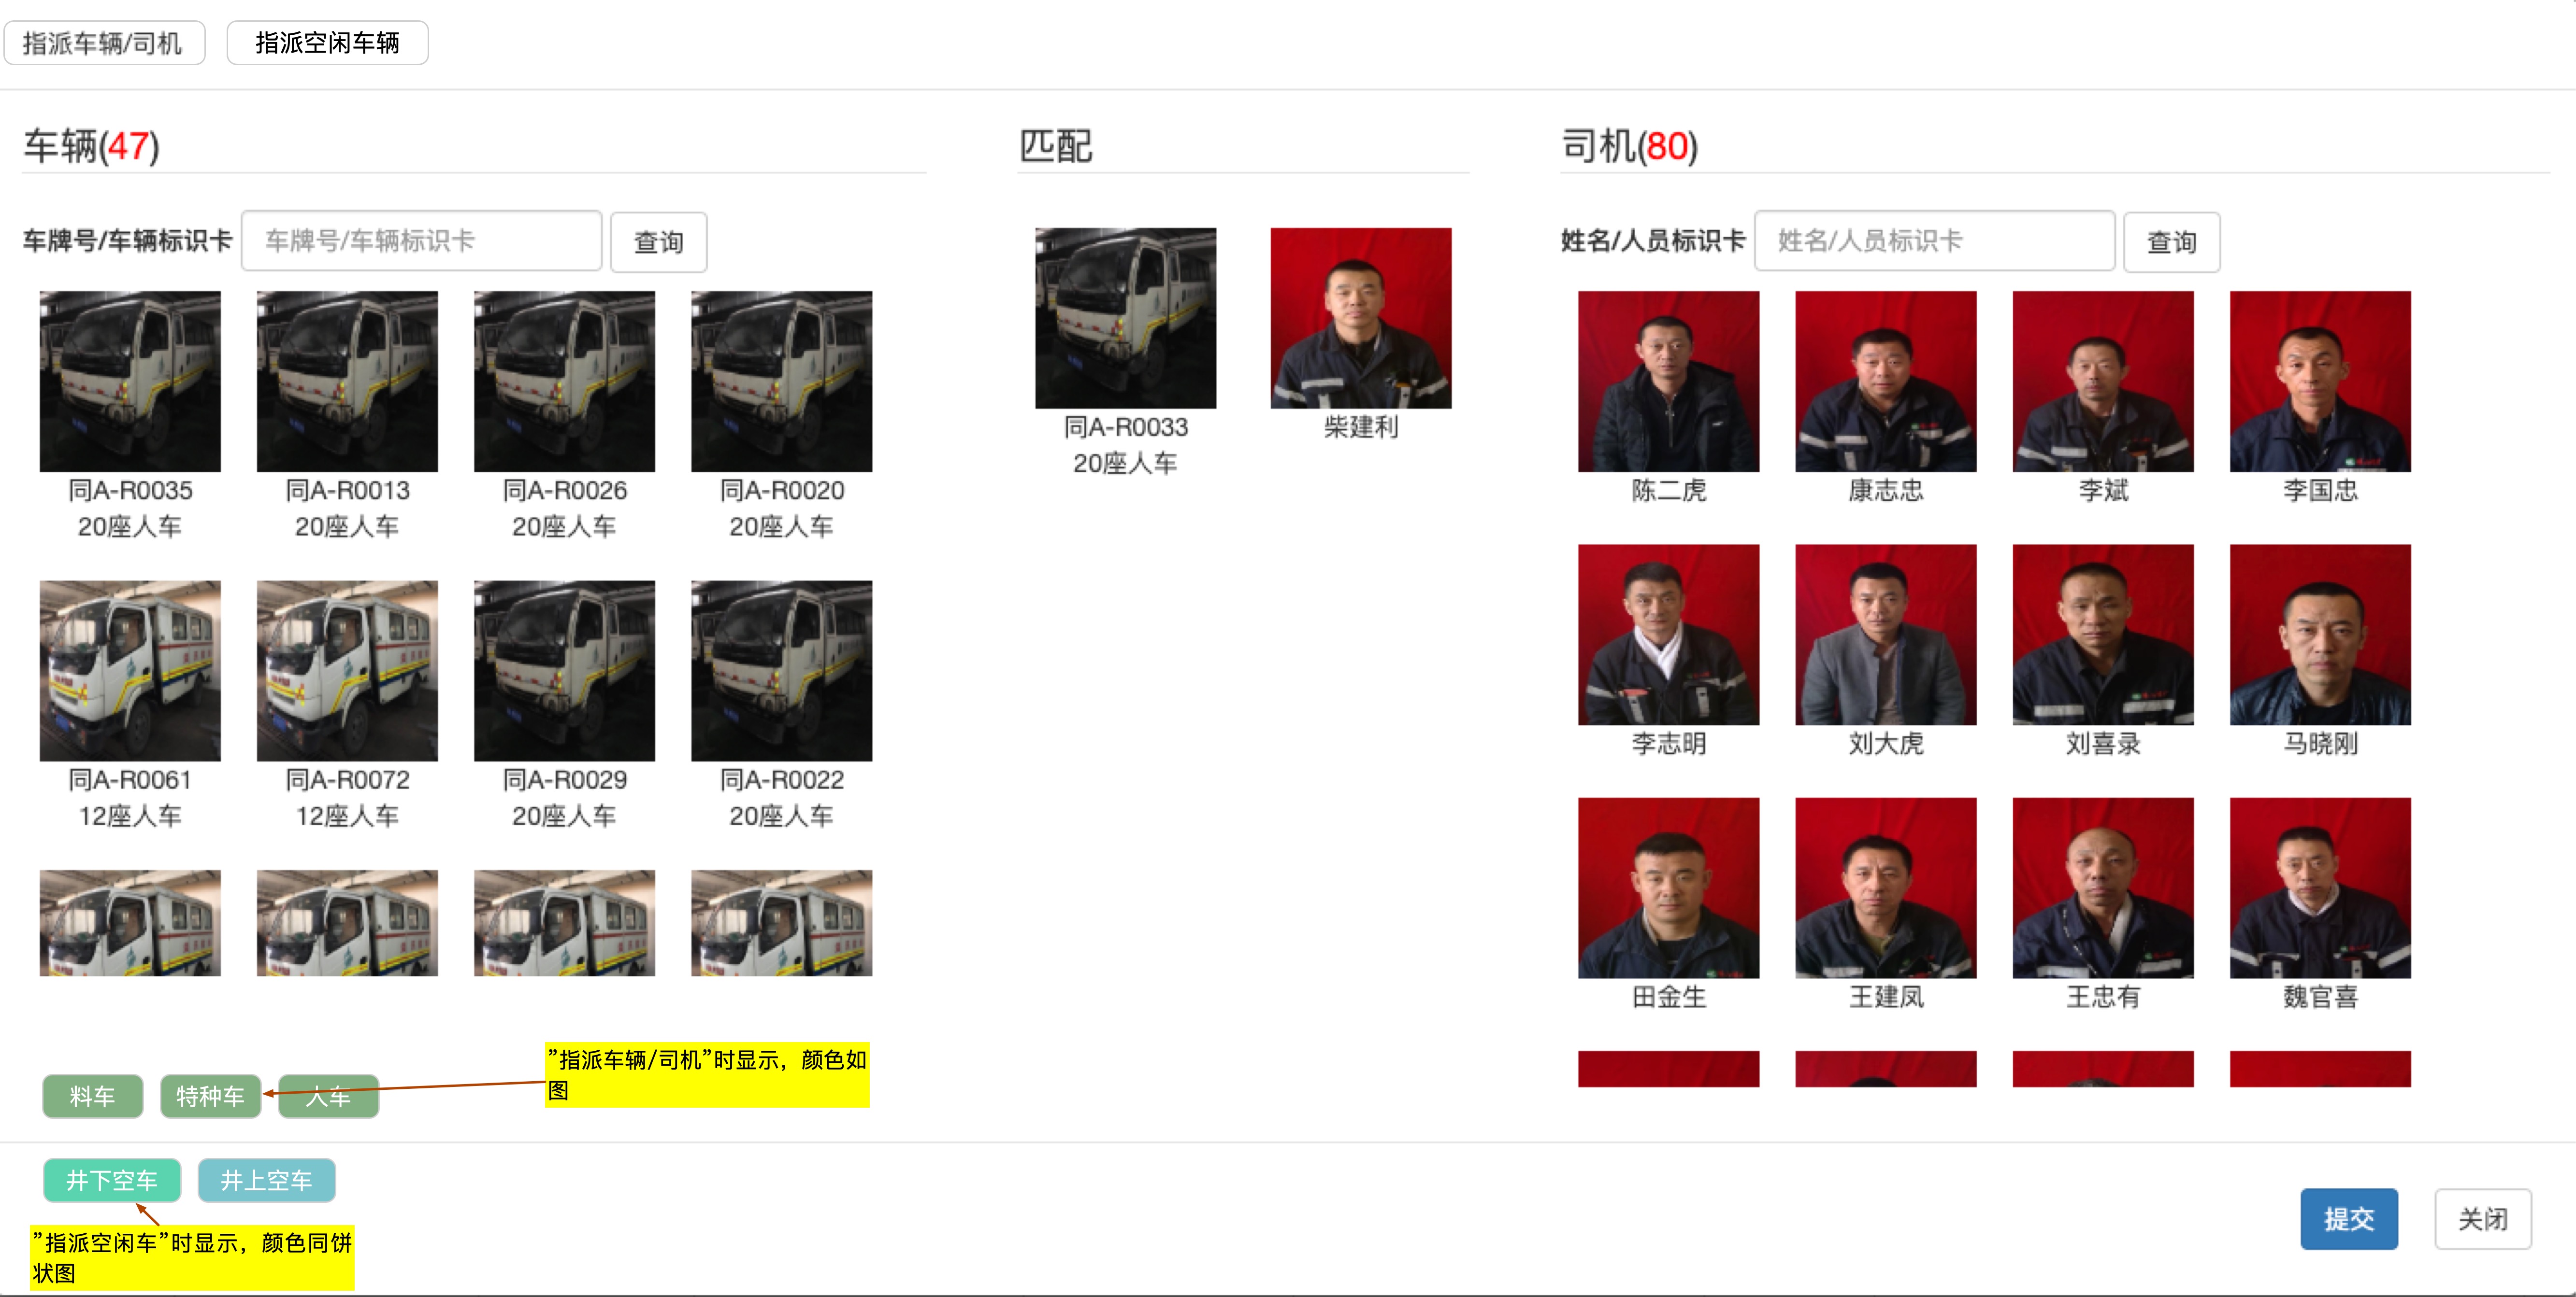Pick the 同A-R0061 12座人车 vehicle image
Image resolution: width=2576 pixels, height=1297 pixels.
point(129,671)
